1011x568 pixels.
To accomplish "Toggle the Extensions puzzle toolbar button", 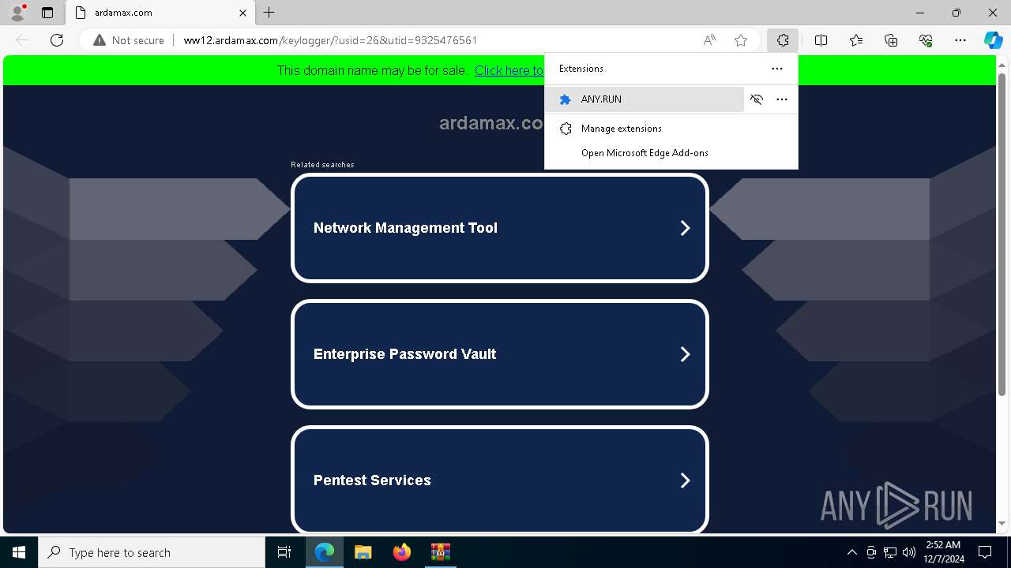I will pos(783,40).
